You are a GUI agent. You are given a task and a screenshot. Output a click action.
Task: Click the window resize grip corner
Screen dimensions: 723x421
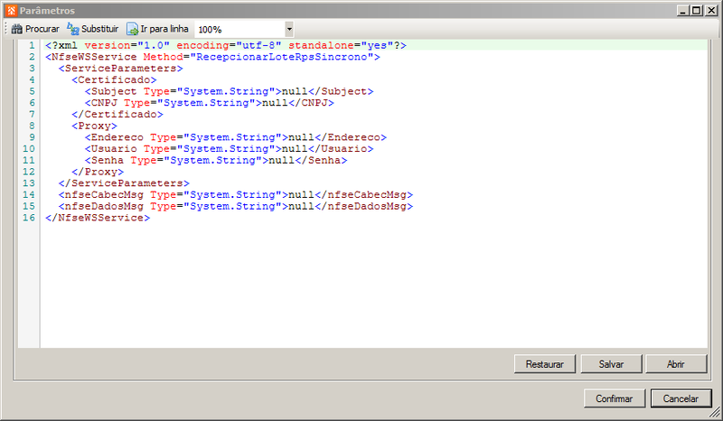pos(715,412)
